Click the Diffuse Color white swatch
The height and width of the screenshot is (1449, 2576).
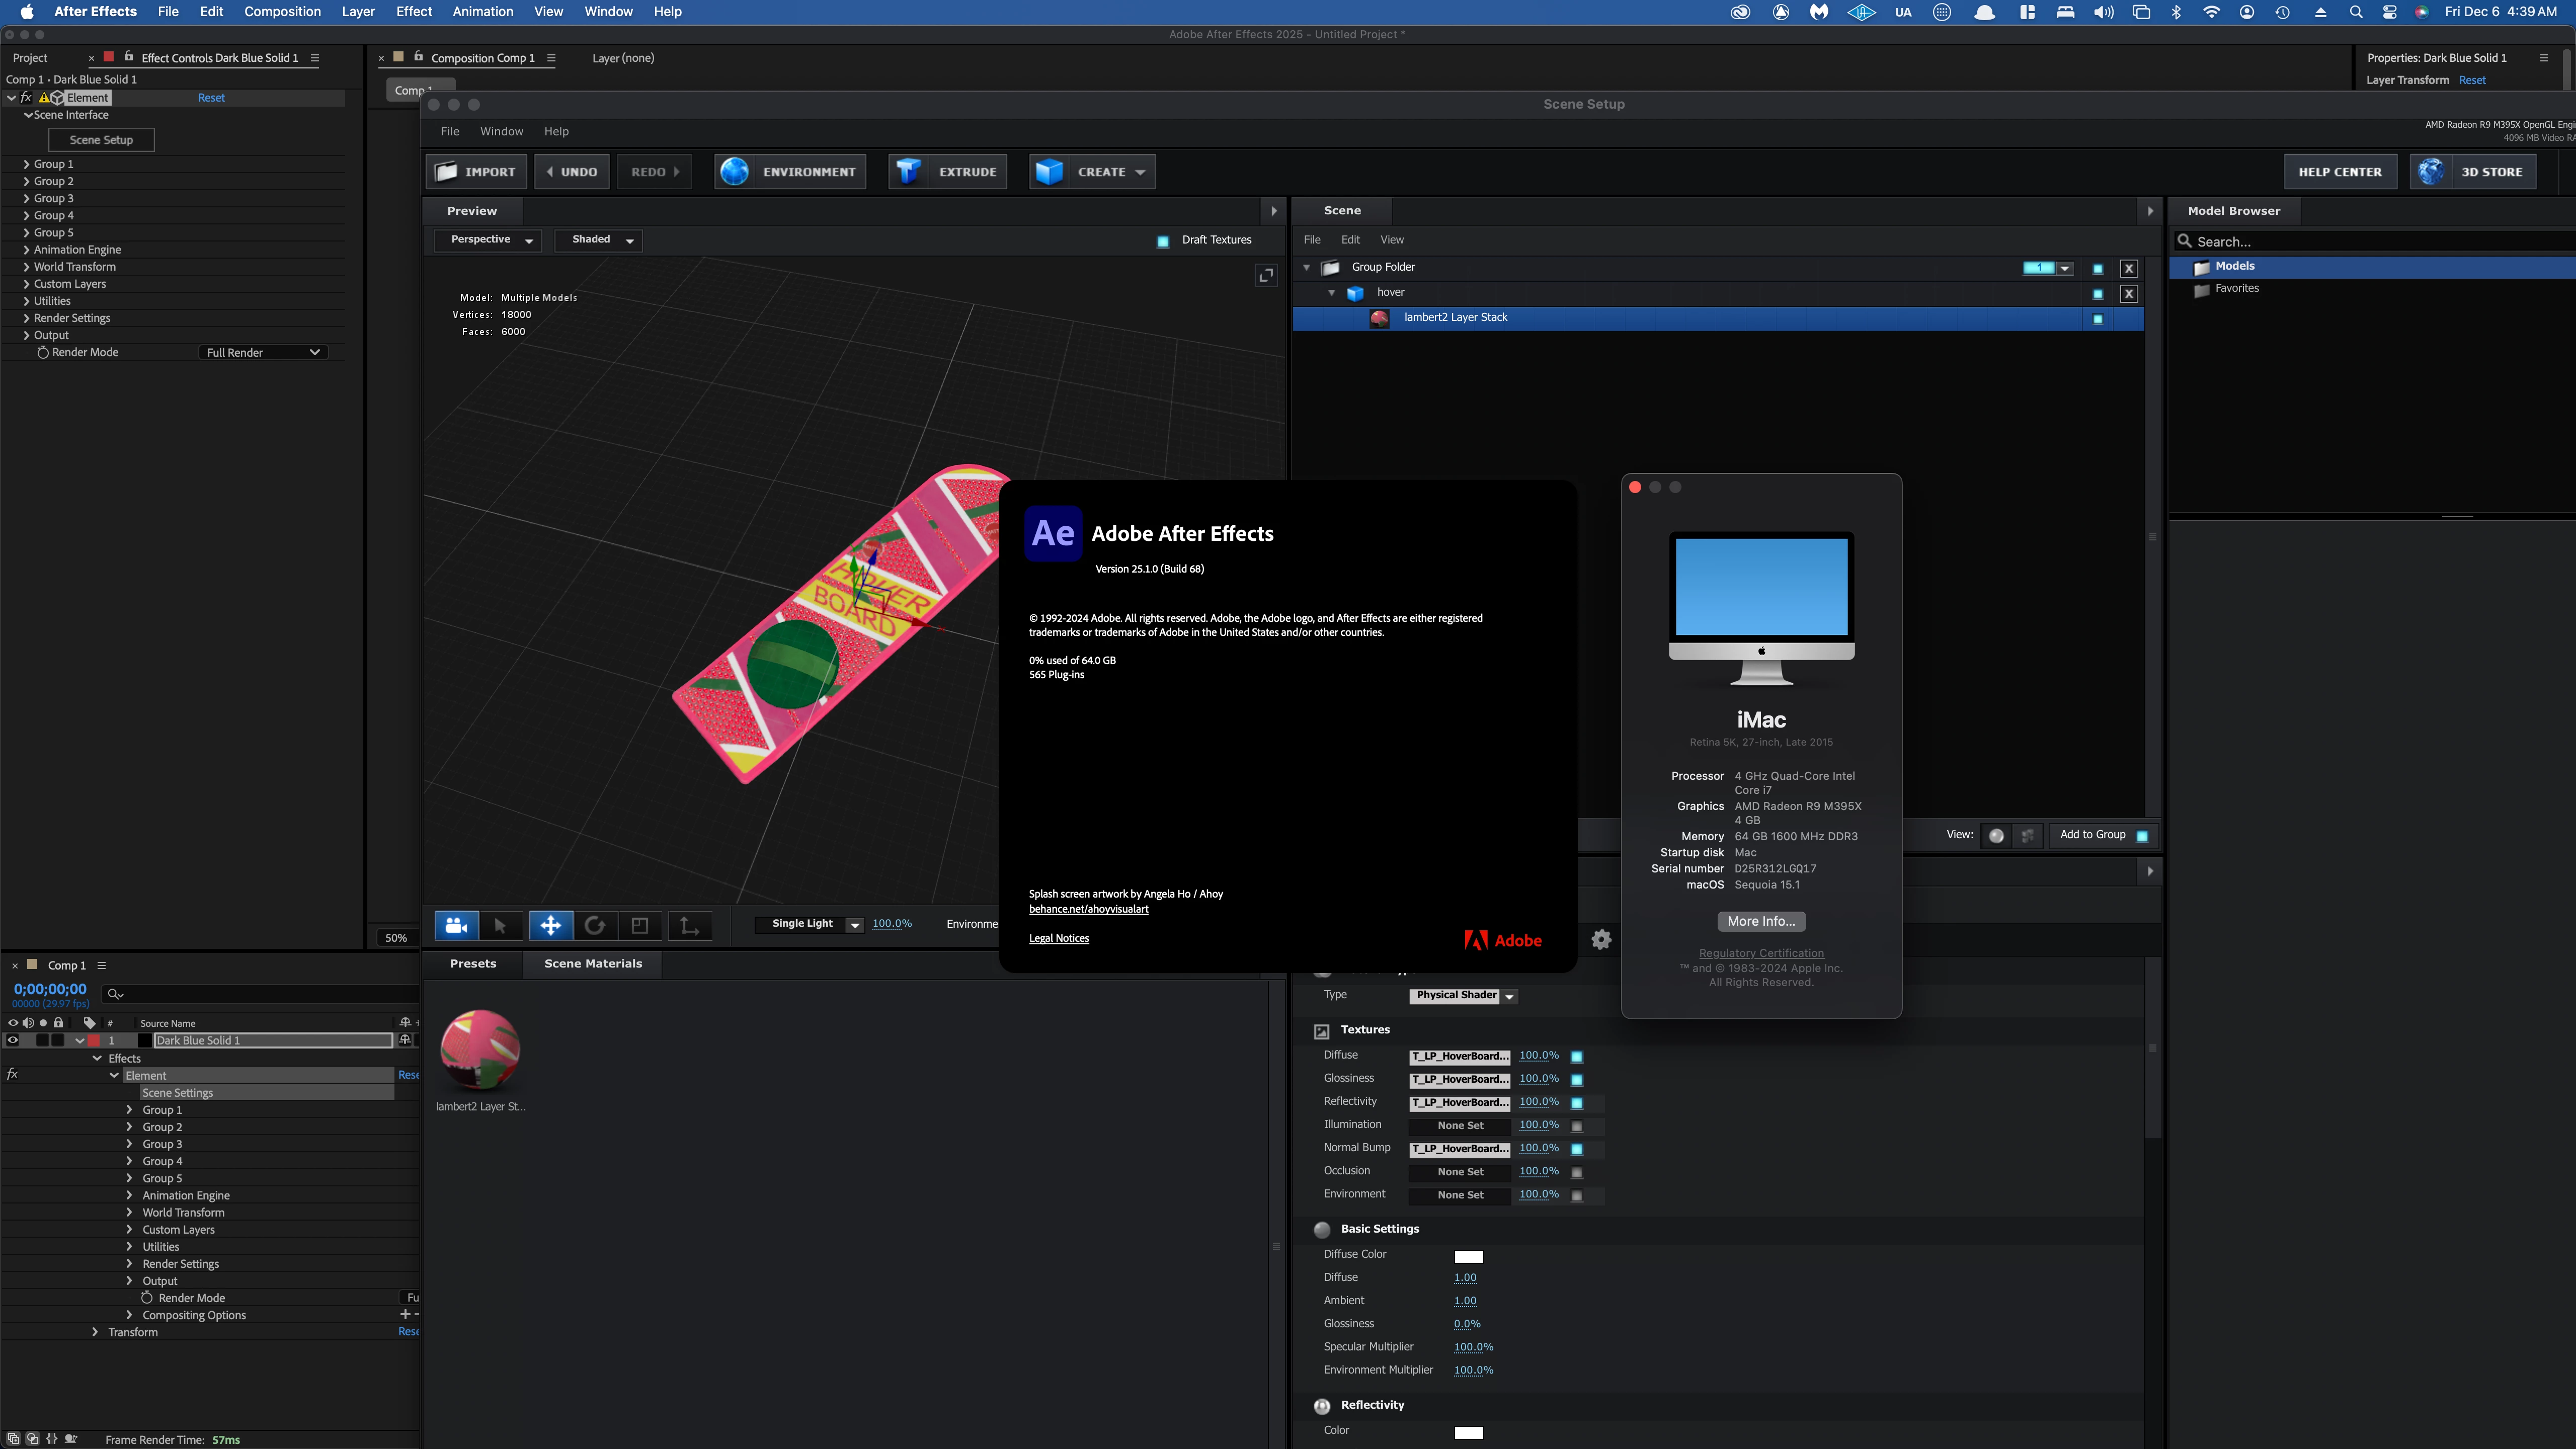pos(1468,1256)
